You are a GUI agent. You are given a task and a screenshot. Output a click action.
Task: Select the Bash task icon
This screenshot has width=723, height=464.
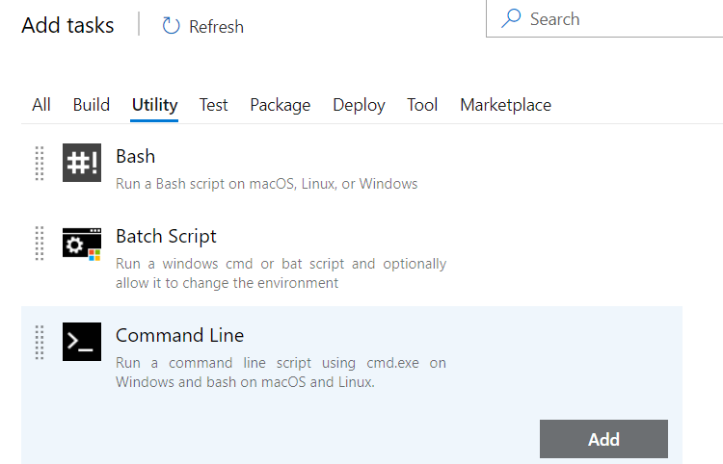[x=82, y=163]
